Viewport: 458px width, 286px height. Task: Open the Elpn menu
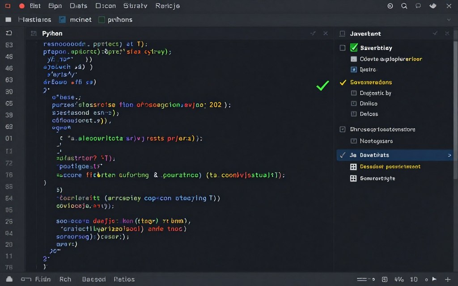[55, 6]
